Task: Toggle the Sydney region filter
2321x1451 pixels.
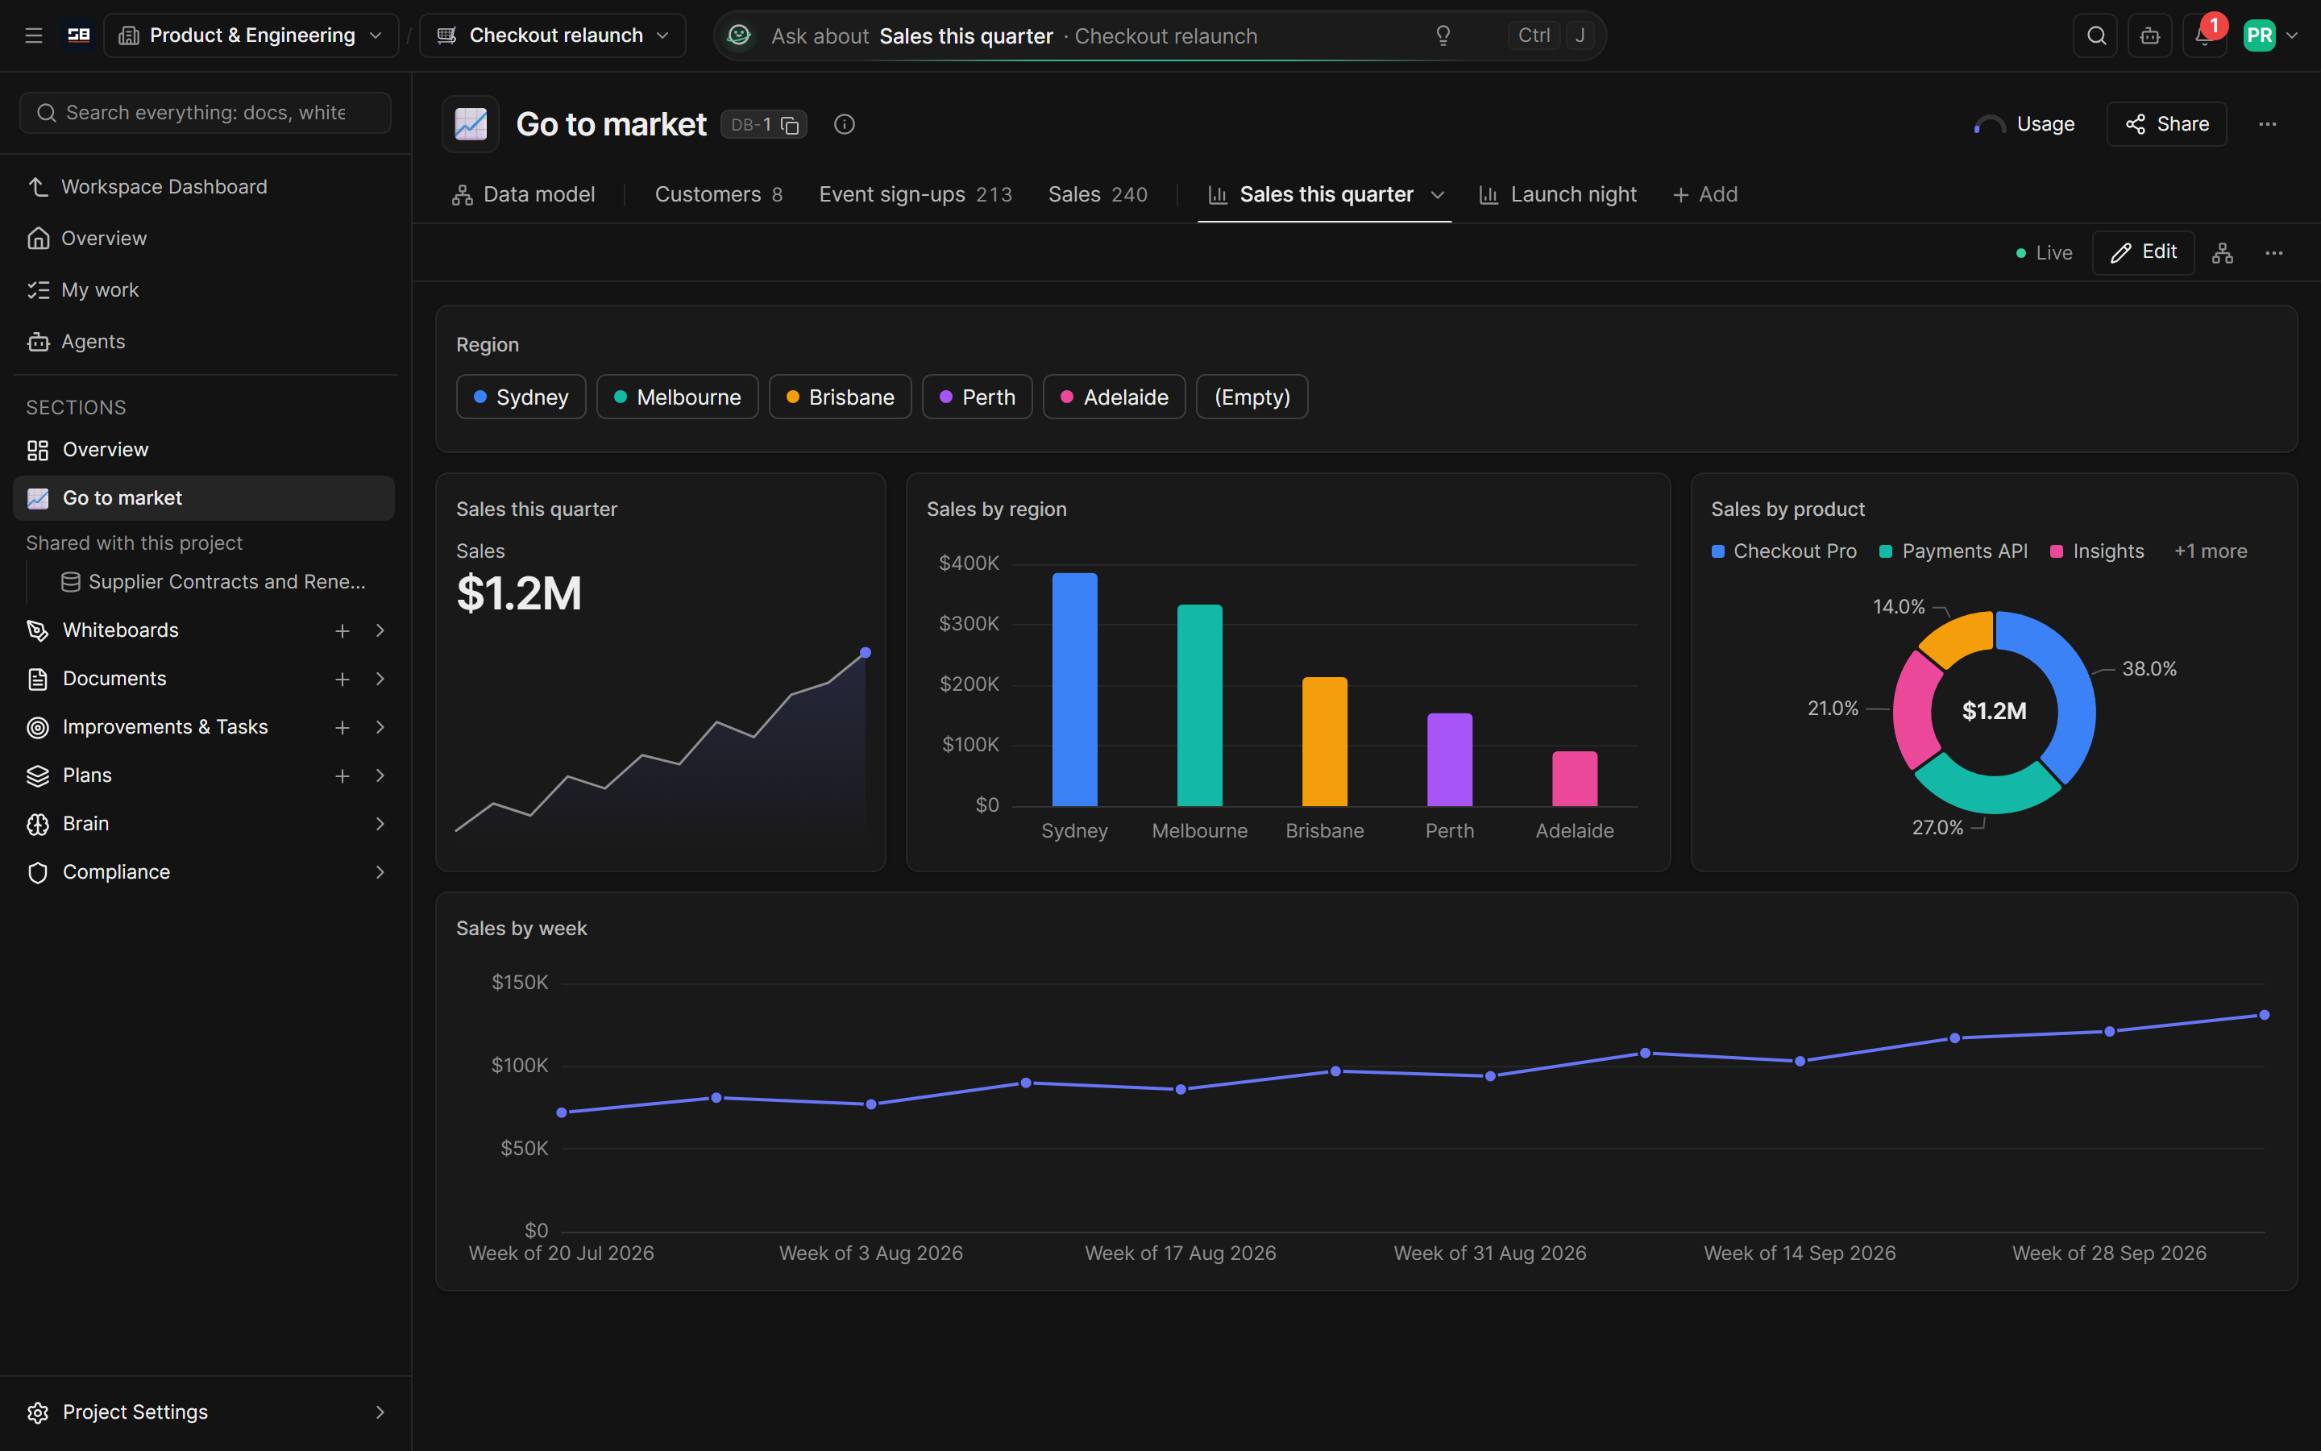Action: (521, 397)
